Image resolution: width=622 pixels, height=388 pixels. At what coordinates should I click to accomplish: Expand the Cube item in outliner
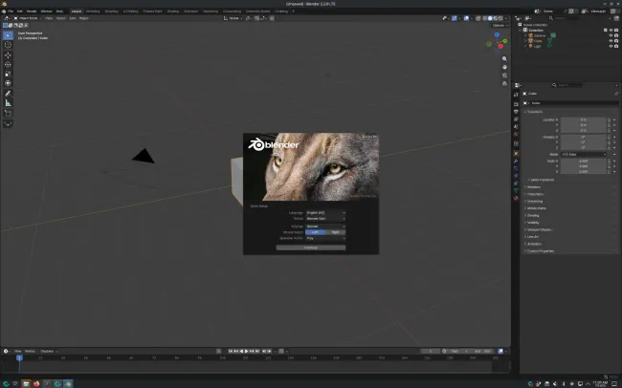(525, 41)
